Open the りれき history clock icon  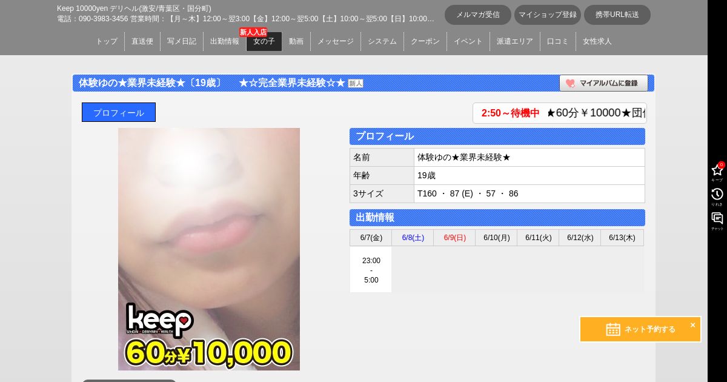pyautogui.click(x=717, y=194)
